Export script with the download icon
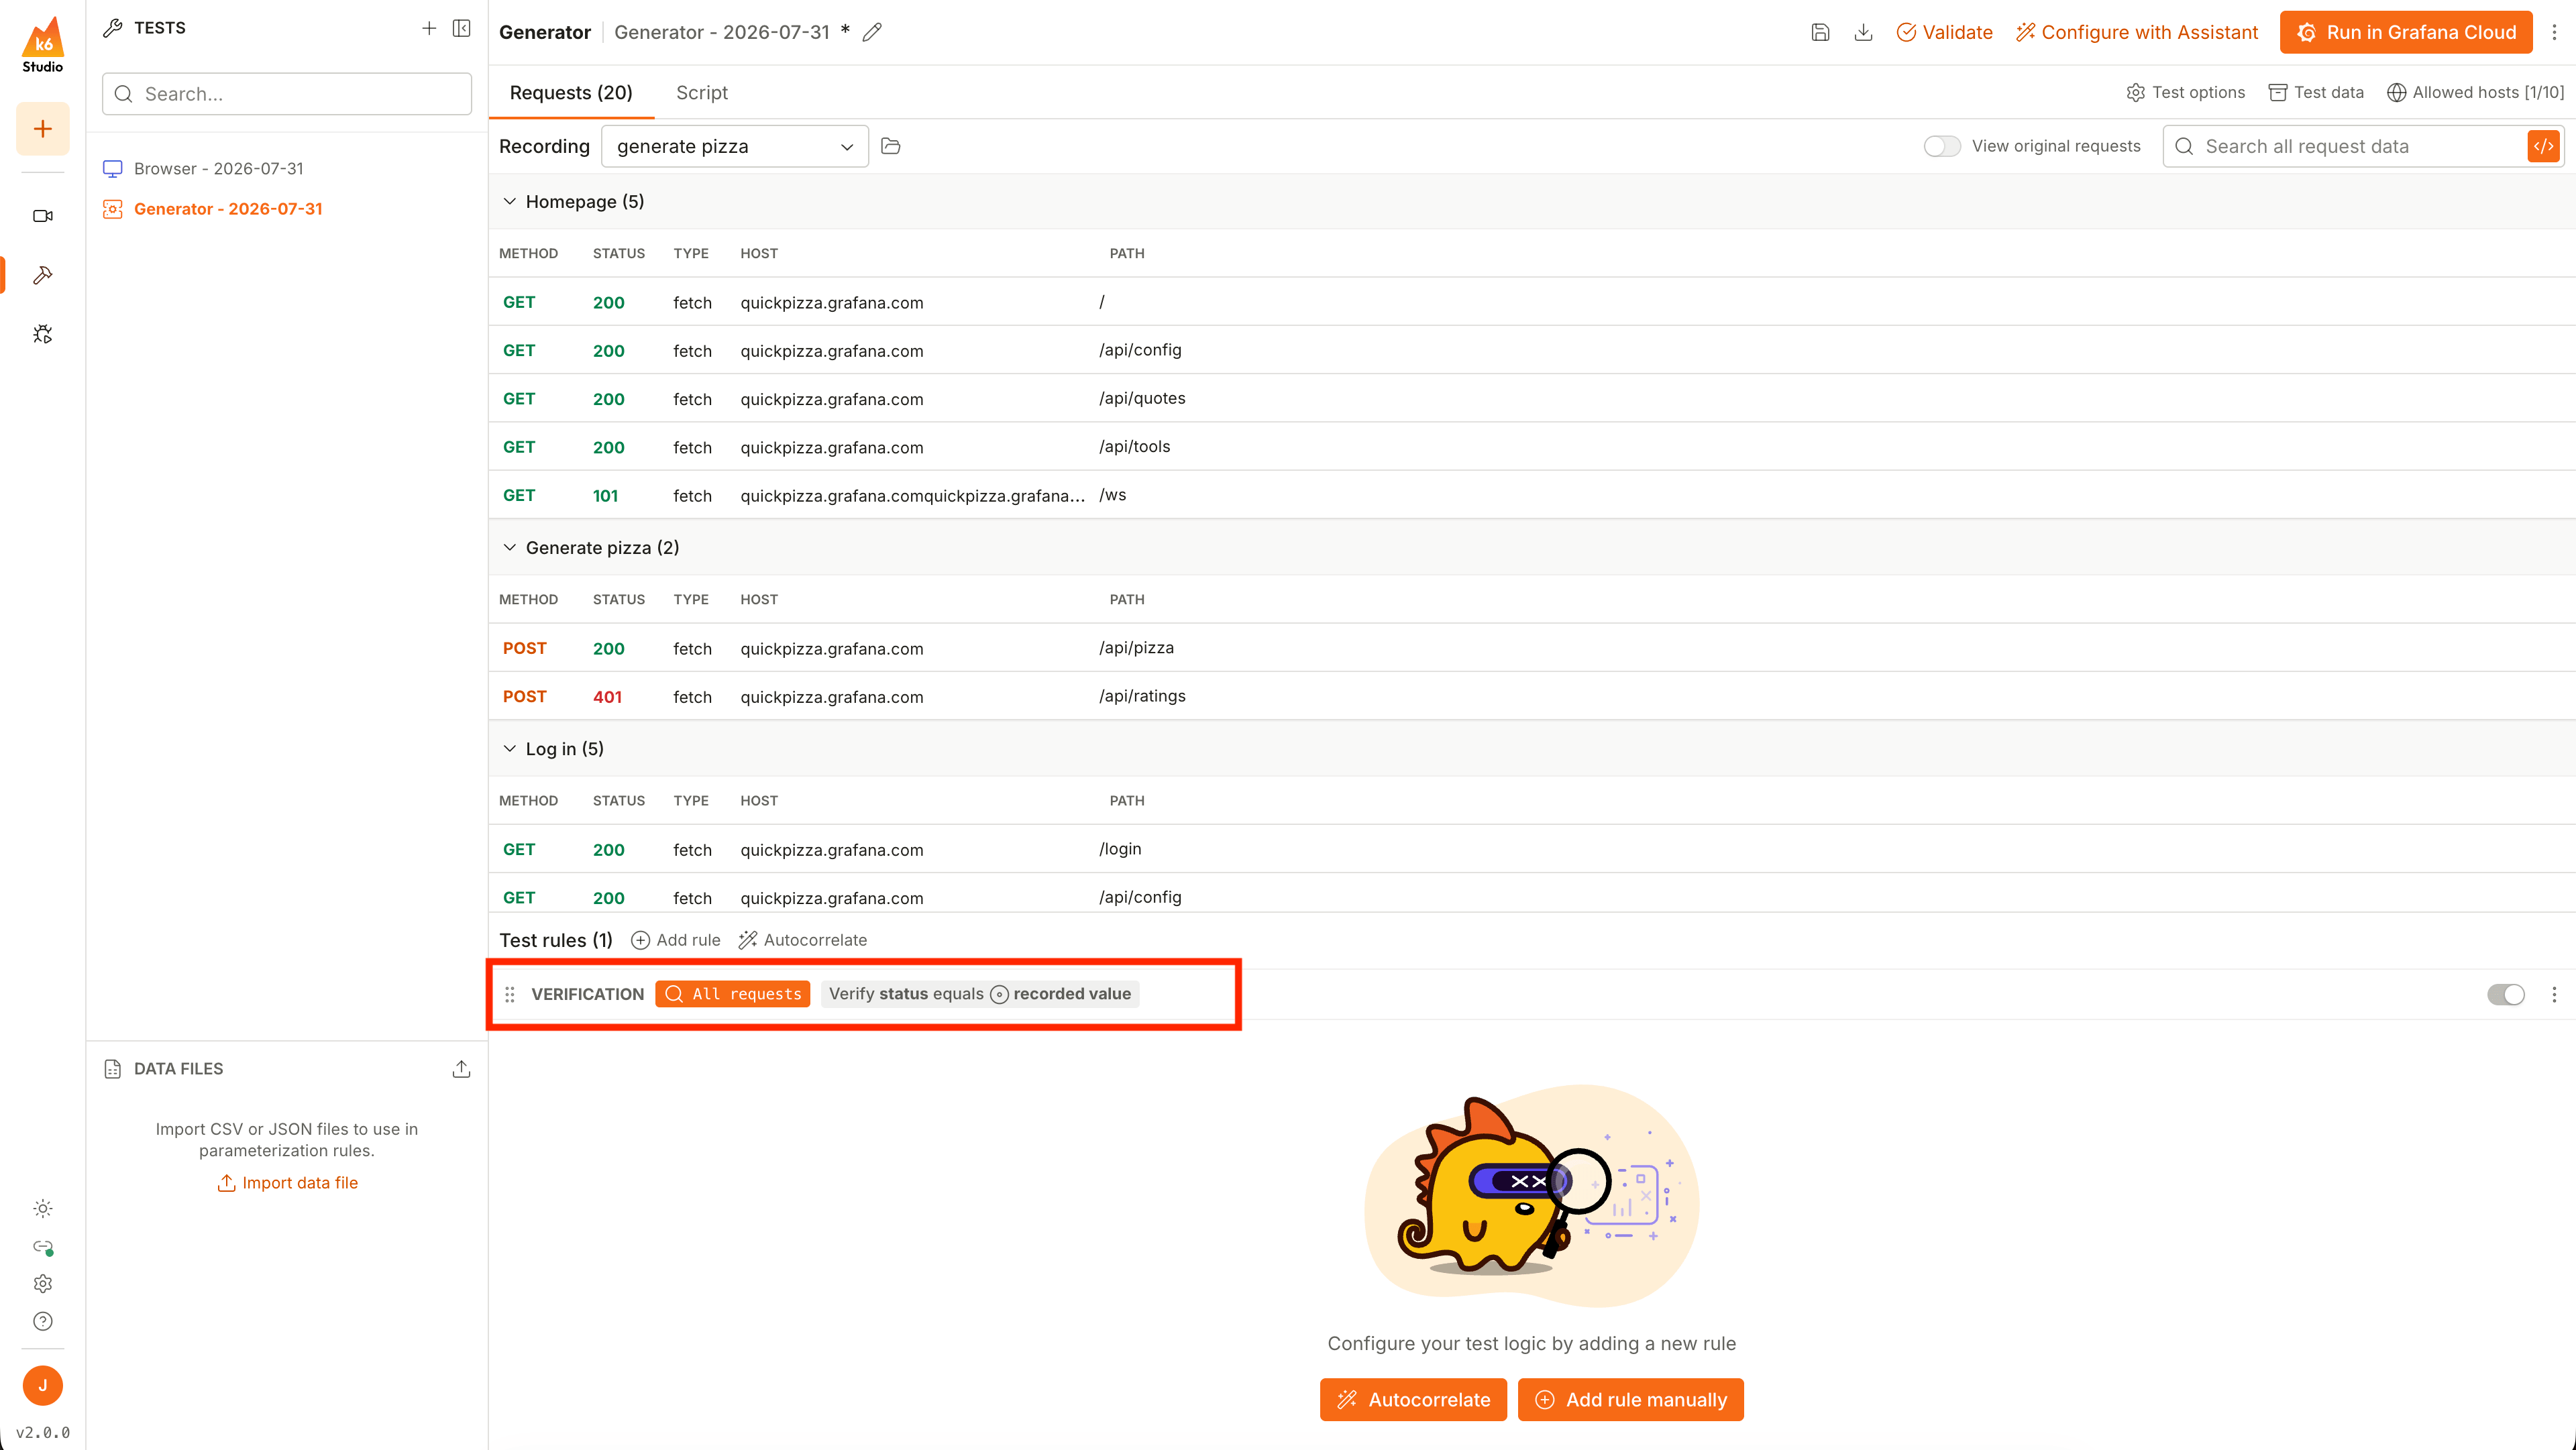This screenshot has height=1450, width=2576. [x=1863, y=32]
